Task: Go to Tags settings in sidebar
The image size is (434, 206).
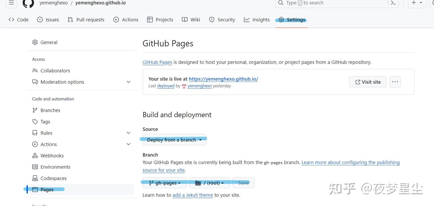Action: tap(45, 122)
